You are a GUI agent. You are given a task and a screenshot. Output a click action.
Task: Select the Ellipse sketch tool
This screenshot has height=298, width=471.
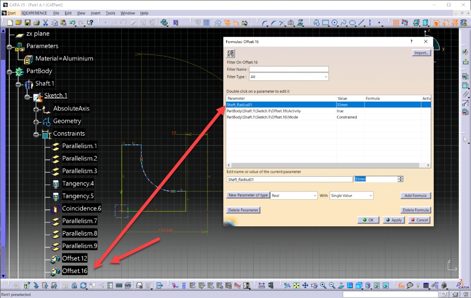[352, 23]
